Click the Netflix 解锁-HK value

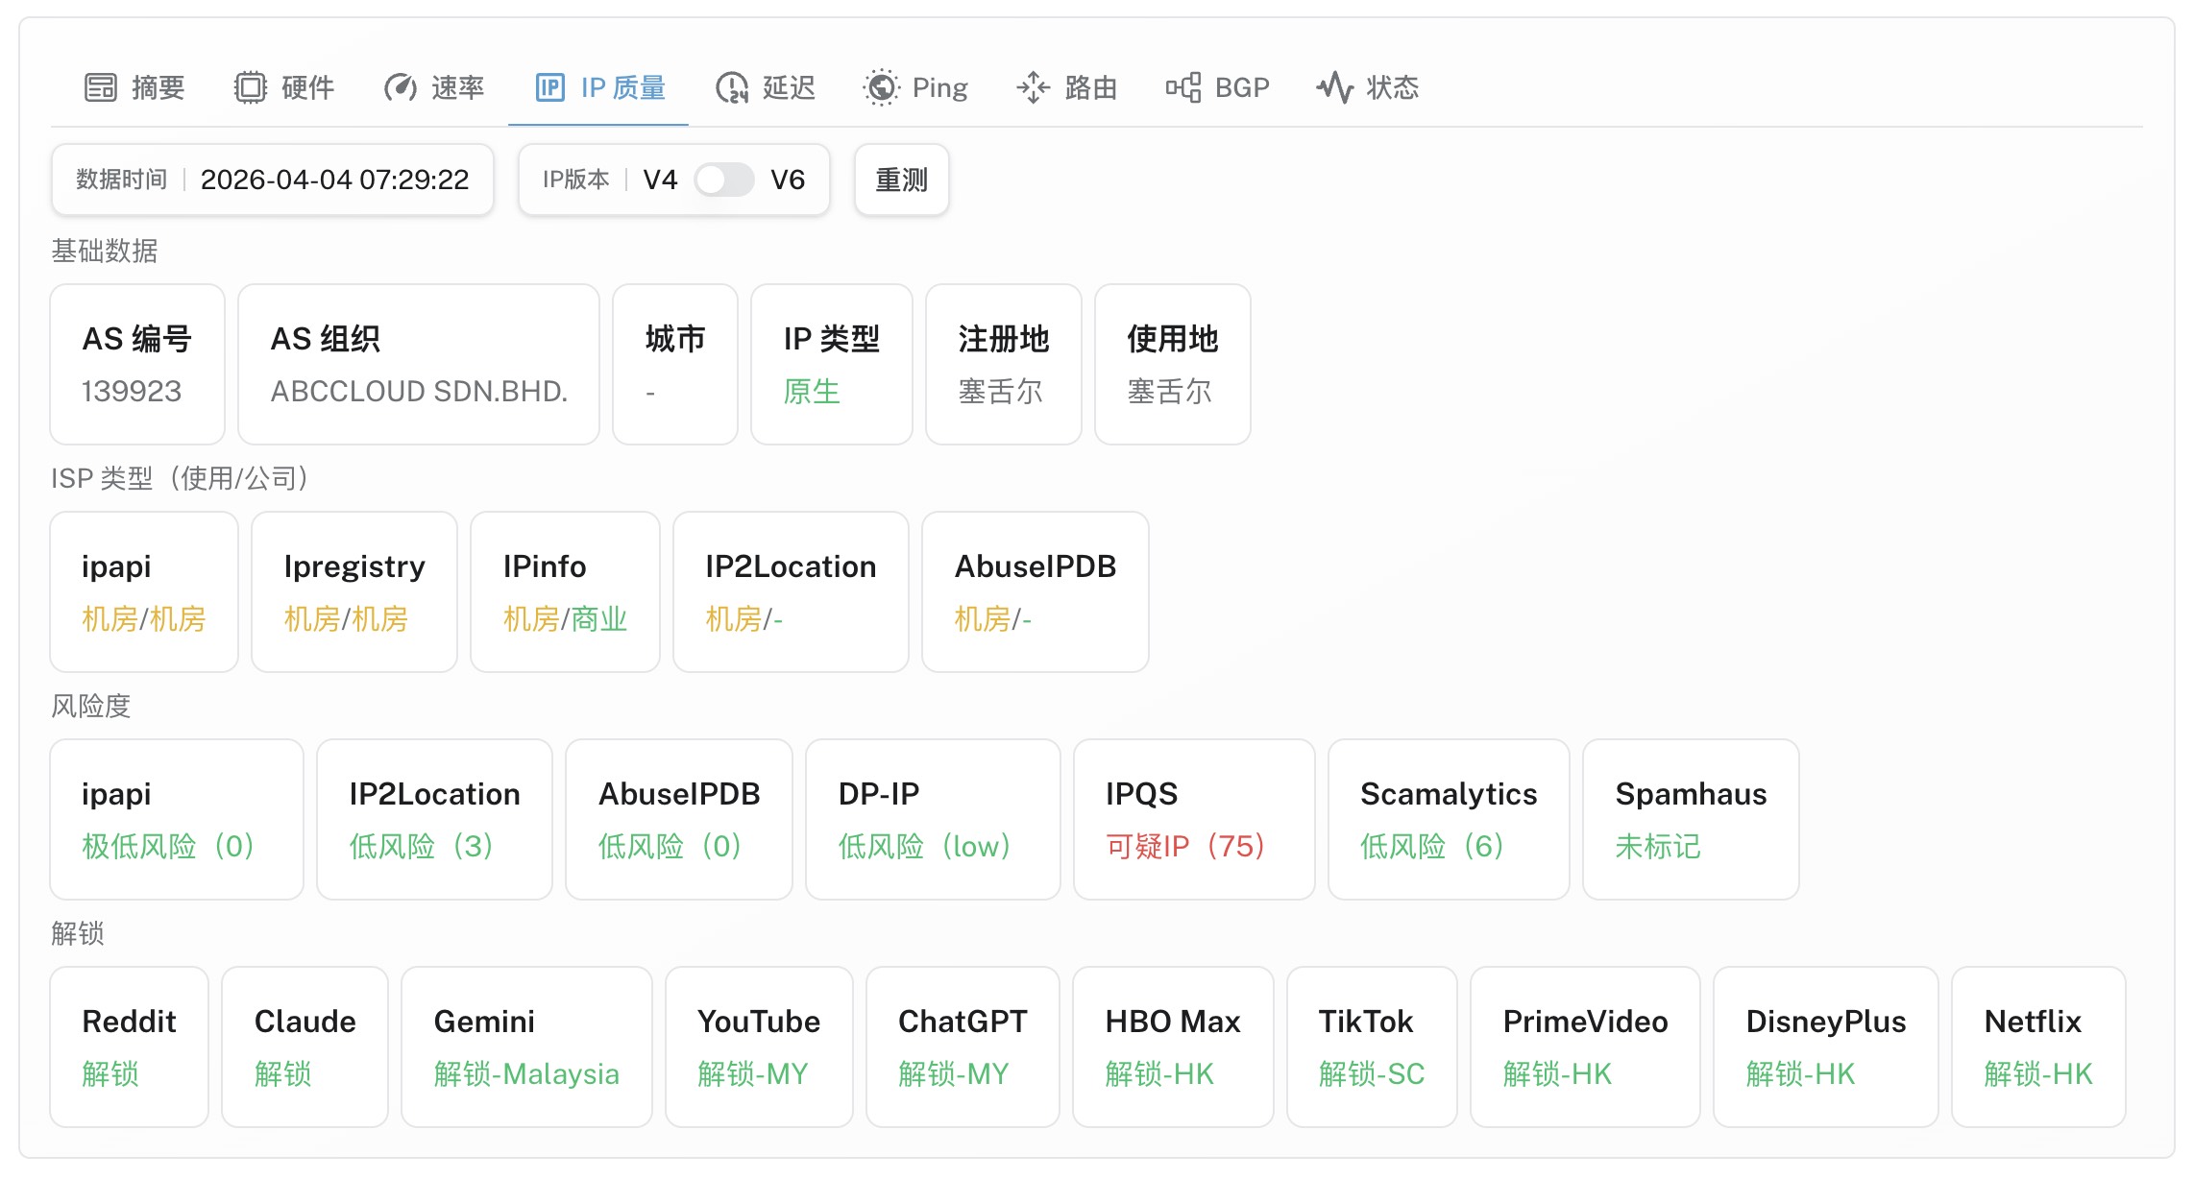coord(2038,1073)
